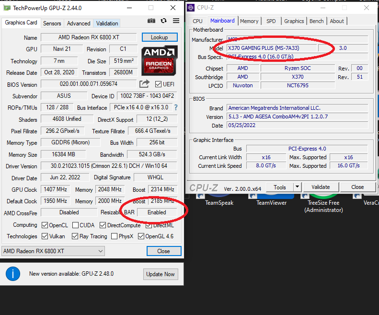Open the About tab in CPU-Z
The image size is (379, 315).
click(x=337, y=21)
